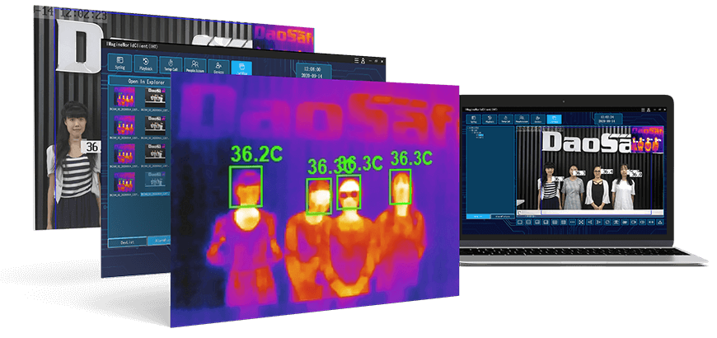Click the face box with sunglasses

tap(349, 192)
